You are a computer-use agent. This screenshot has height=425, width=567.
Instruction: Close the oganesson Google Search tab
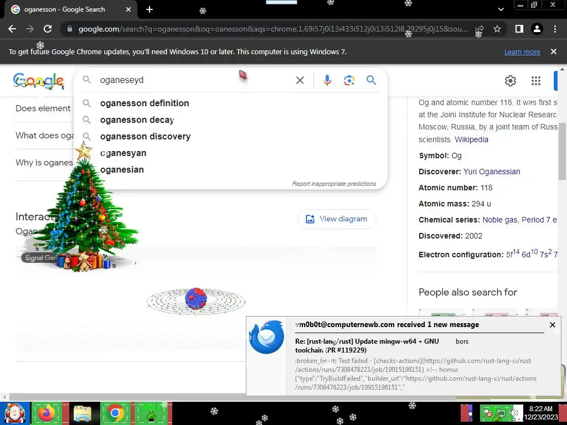click(x=128, y=9)
